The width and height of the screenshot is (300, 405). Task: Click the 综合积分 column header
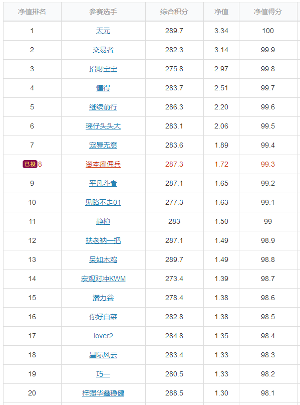(x=174, y=12)
